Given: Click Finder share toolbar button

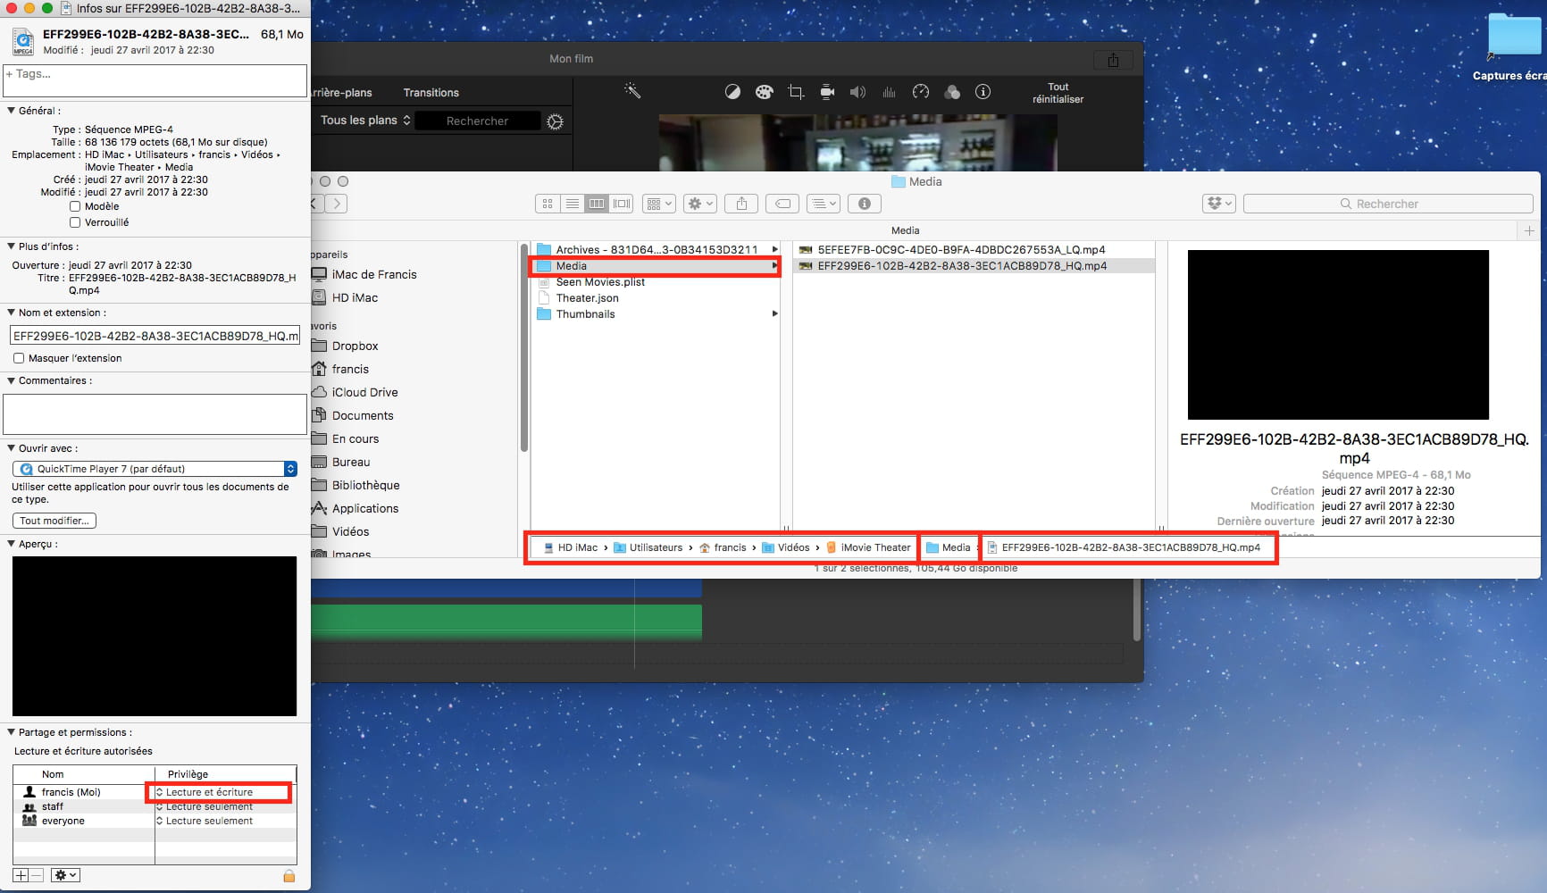Looking at the screenshot, I should point(741,204).
